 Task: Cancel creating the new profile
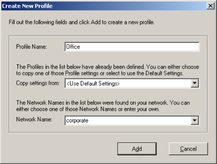(x=188, y=149)
